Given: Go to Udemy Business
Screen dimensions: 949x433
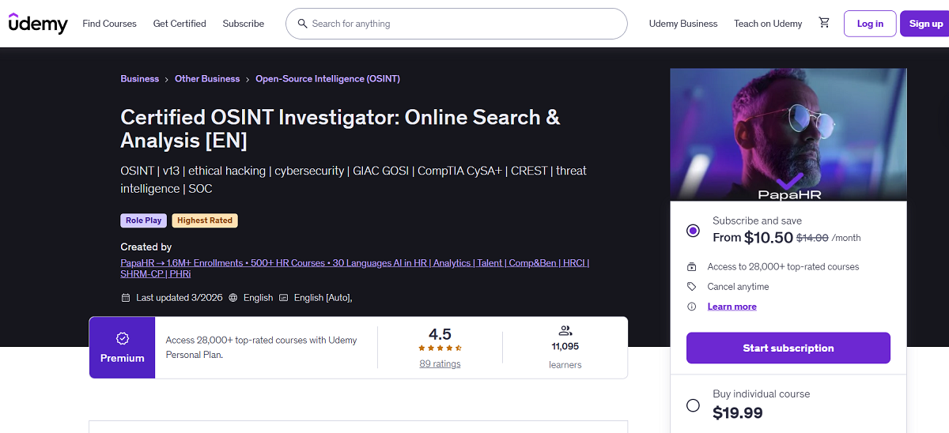Looking at the screenshot, I should pos(683,24).
